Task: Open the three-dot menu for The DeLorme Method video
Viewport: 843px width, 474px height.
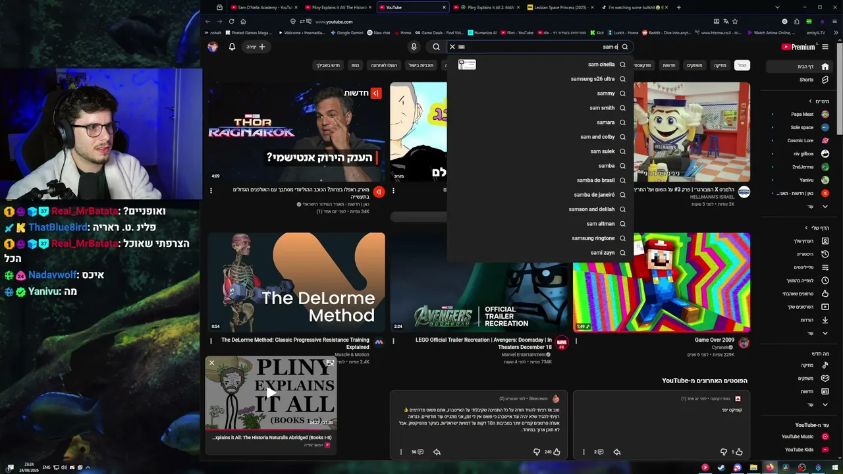Action: [x=211, y=341]
